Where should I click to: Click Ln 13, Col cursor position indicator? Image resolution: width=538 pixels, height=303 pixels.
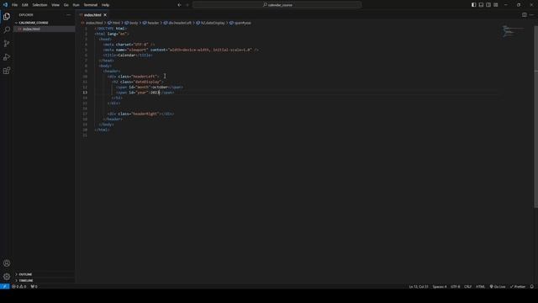419,286
